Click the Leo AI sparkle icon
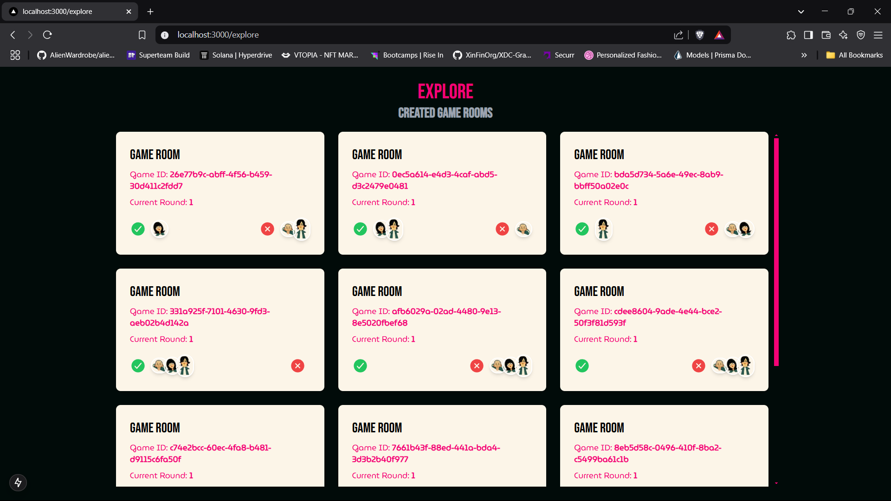This screenshot has height=501, width=891. [x=843, y=35]
